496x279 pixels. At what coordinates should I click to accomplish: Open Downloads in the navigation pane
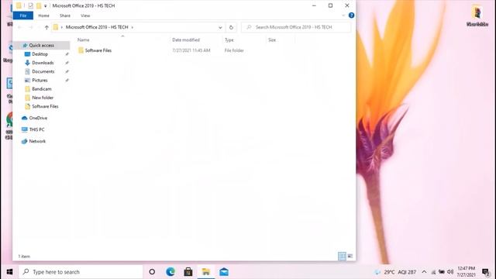click(43, 63)
